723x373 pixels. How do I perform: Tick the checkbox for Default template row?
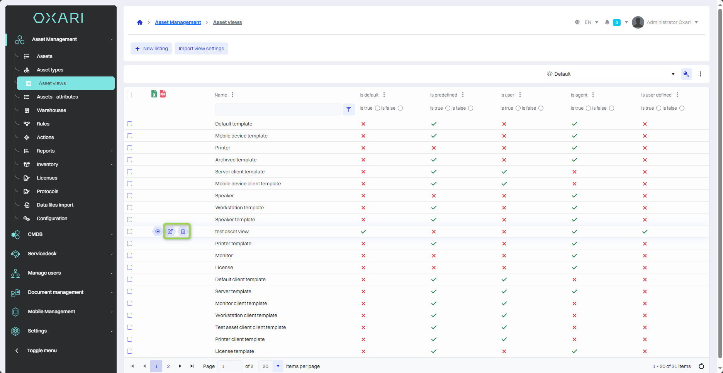(x=130, y=124)
